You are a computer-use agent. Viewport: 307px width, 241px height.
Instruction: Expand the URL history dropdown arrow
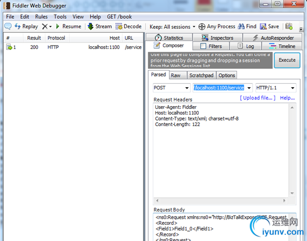click(x=249, y=88)
